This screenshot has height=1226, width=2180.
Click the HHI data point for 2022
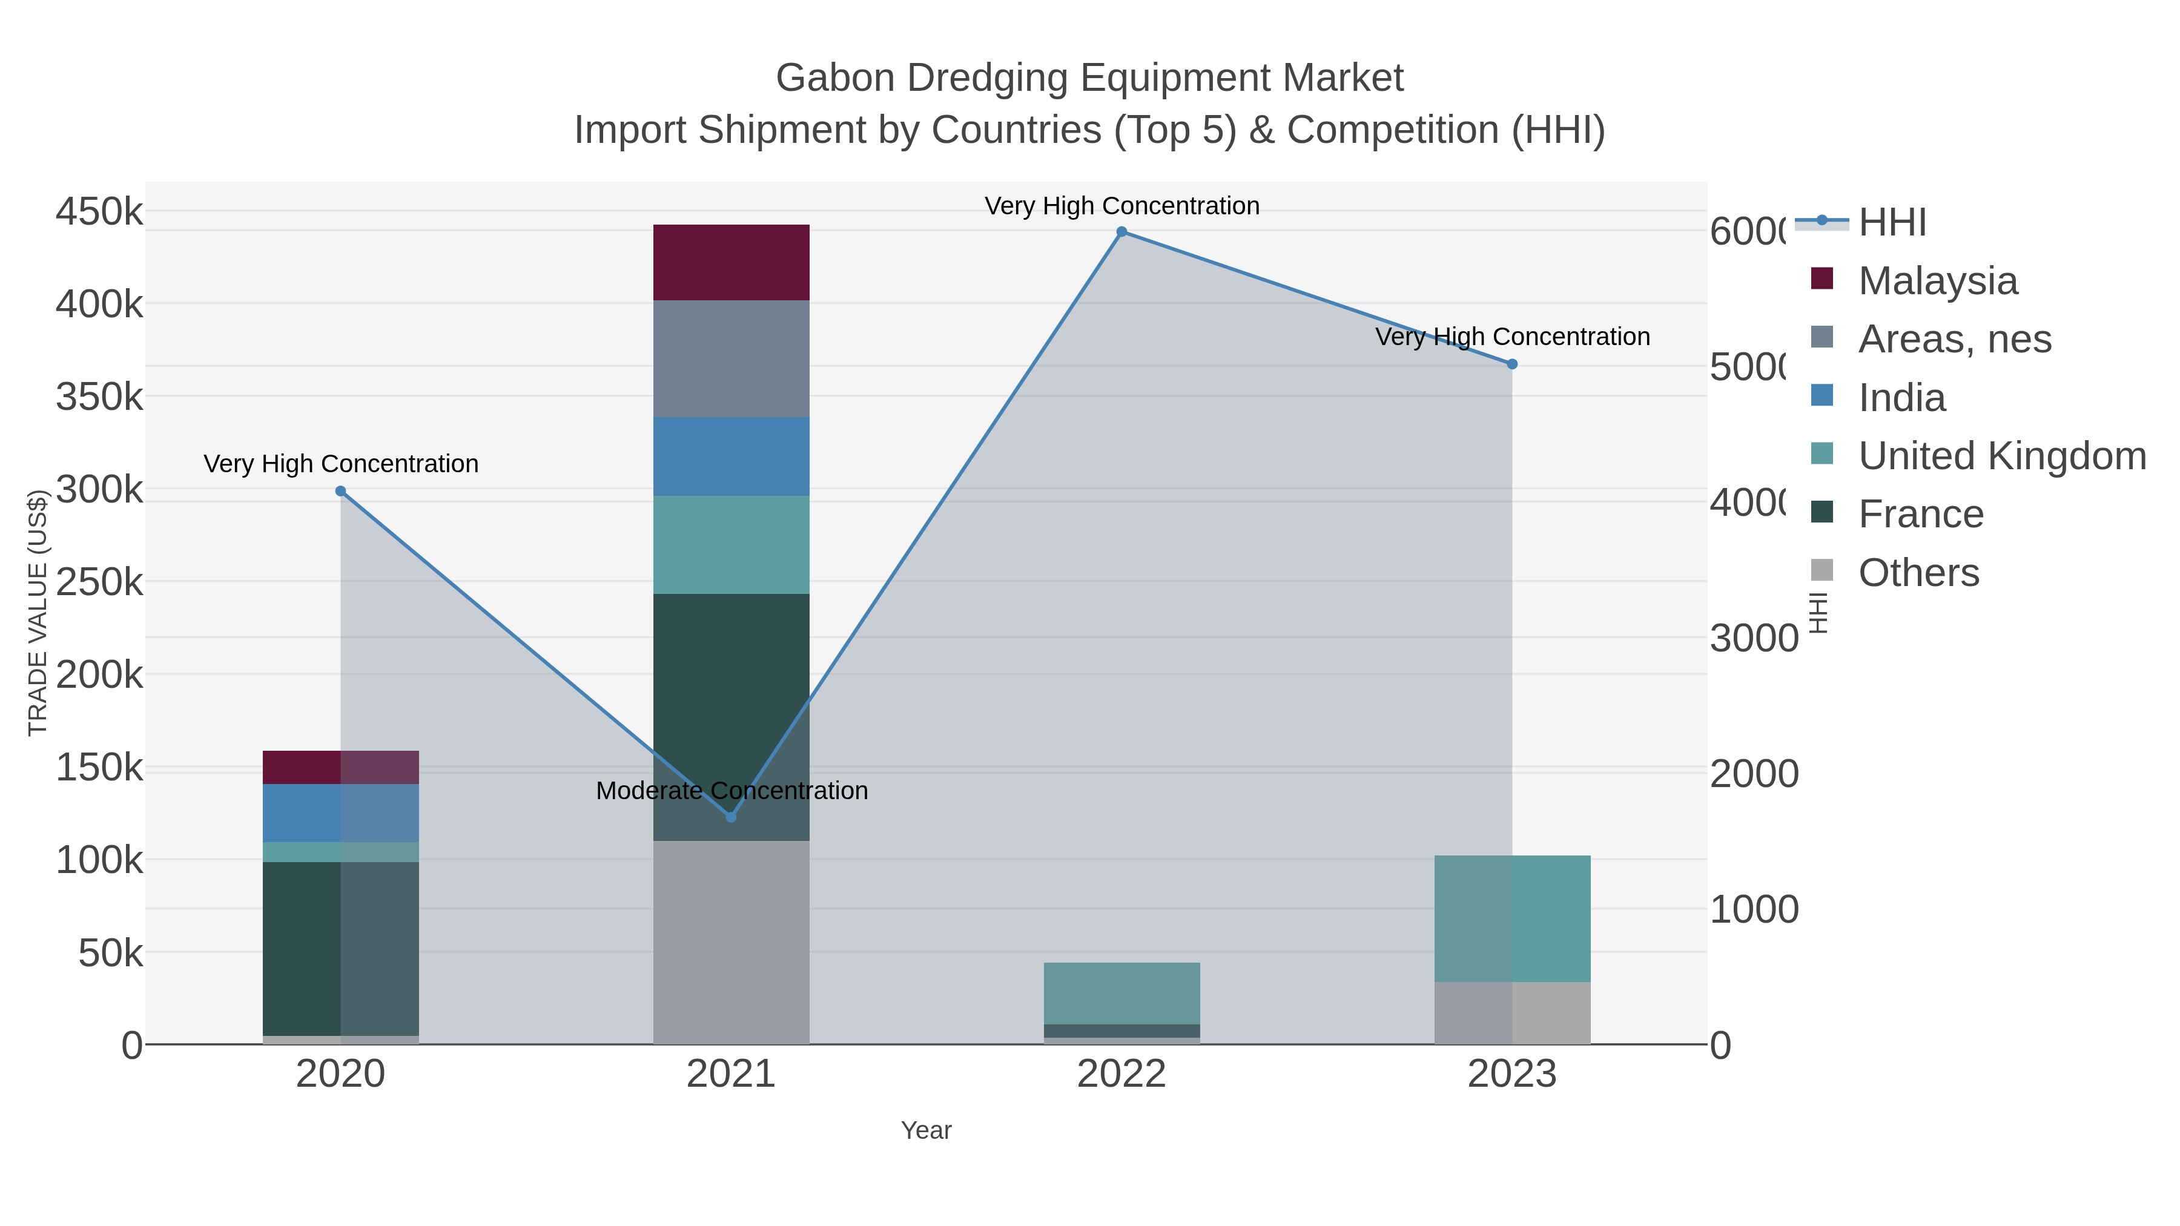tap(1121, 232)
